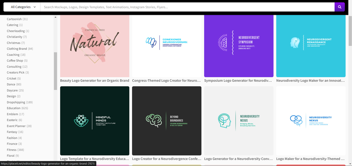Open the Dance category
352x166 pixels.
(14, 84)
